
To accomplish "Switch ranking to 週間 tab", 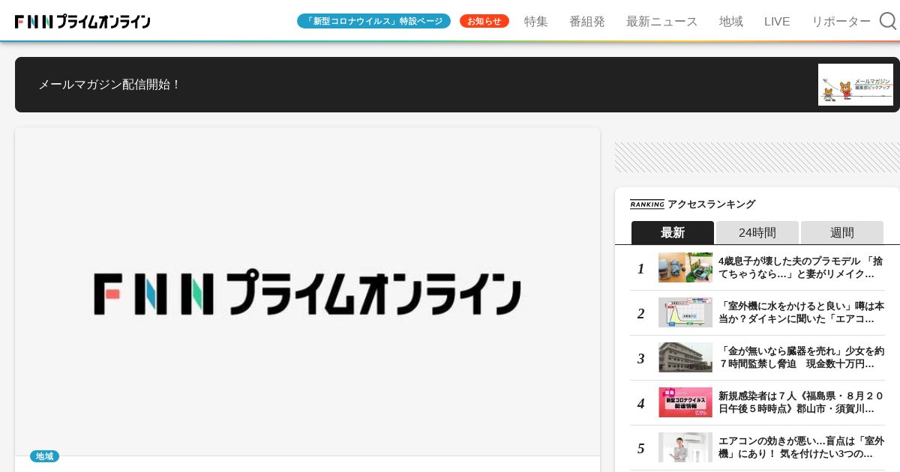I will click(x=842, y=232).
